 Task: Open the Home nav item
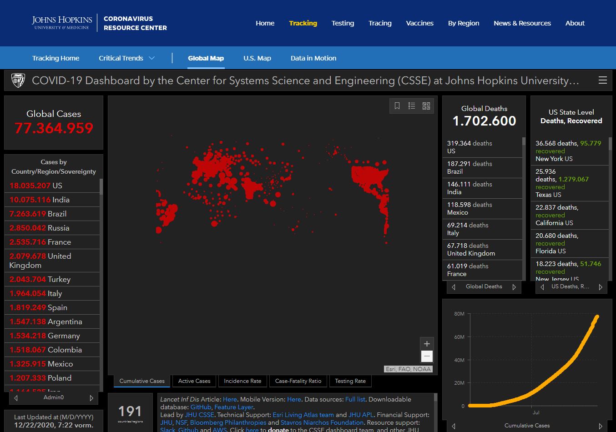click(x=265, y=23)
